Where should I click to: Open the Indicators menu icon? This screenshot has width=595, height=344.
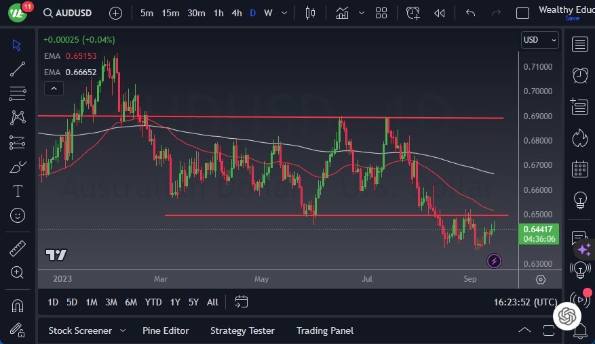pos(342,13)
